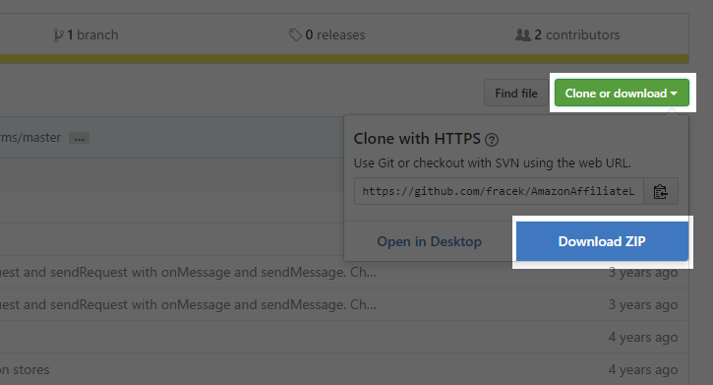Image resolution: width=713 pixels, height=385 pixels.
Task: Select the GitHub clone URL field
Action: (499, 191)
